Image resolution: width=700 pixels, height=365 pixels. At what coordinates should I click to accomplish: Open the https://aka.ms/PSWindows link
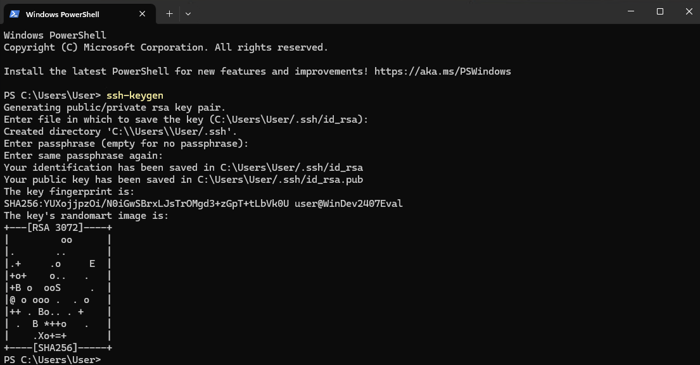click(442, 71)
